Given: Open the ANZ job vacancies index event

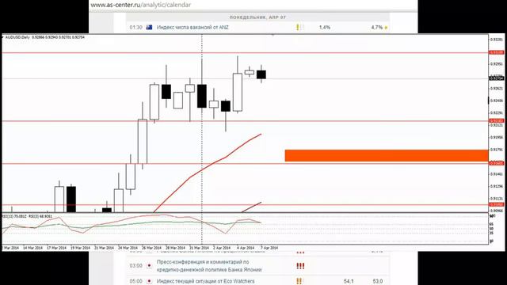Looking at the screenshot, I should 193,28.
